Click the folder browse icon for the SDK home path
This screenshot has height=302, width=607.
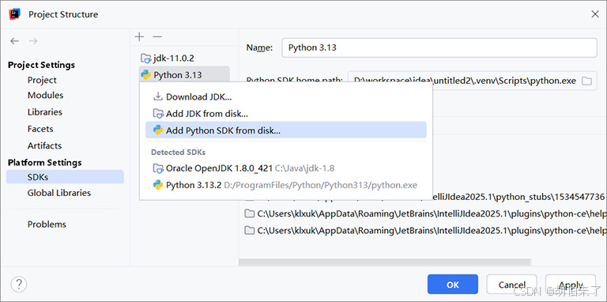pyautogui.click(x=587, y=81)
